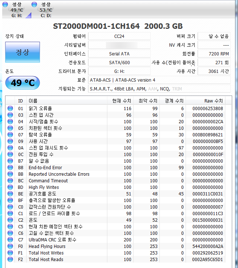The image size is (238, 268).
Task: Click status orb for High Fly Writes row
Action: pos(10,187)
